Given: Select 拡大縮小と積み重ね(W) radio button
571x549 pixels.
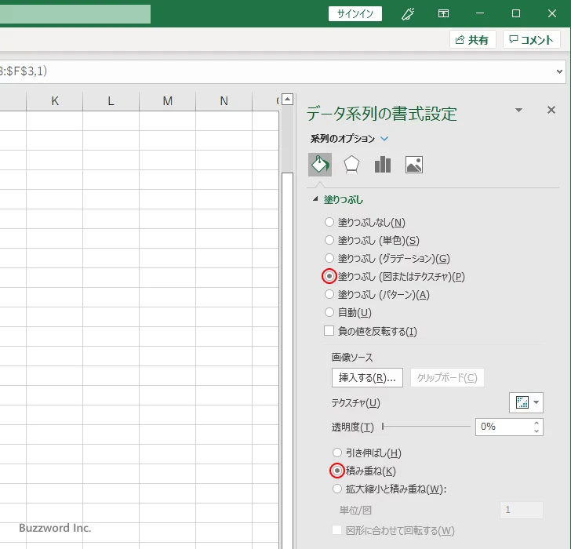Looking at the screenshot, I should pos(337,489).
